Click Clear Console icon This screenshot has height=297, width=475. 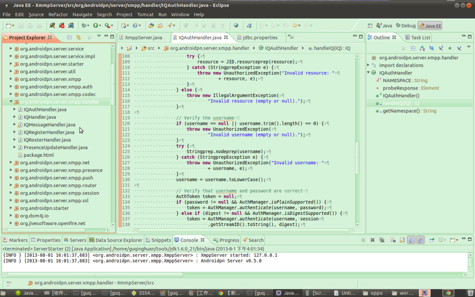click(x=392, y=240)
